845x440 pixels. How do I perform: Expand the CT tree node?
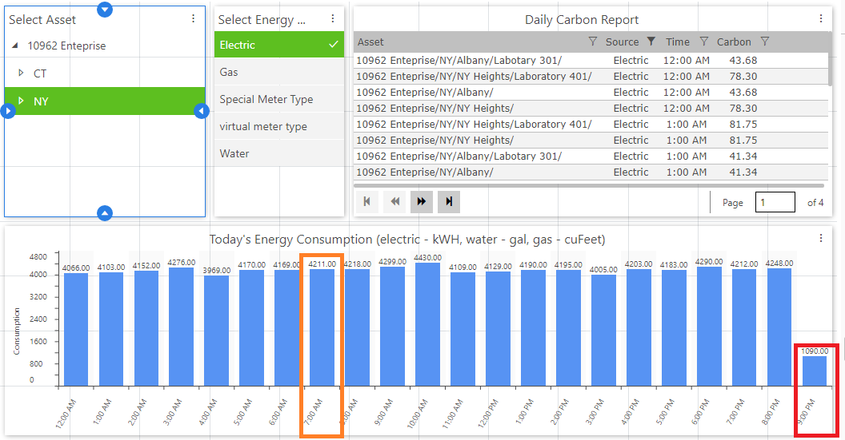21,73
